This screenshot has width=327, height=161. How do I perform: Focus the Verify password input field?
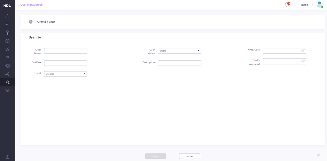click(x=284, y=61)
